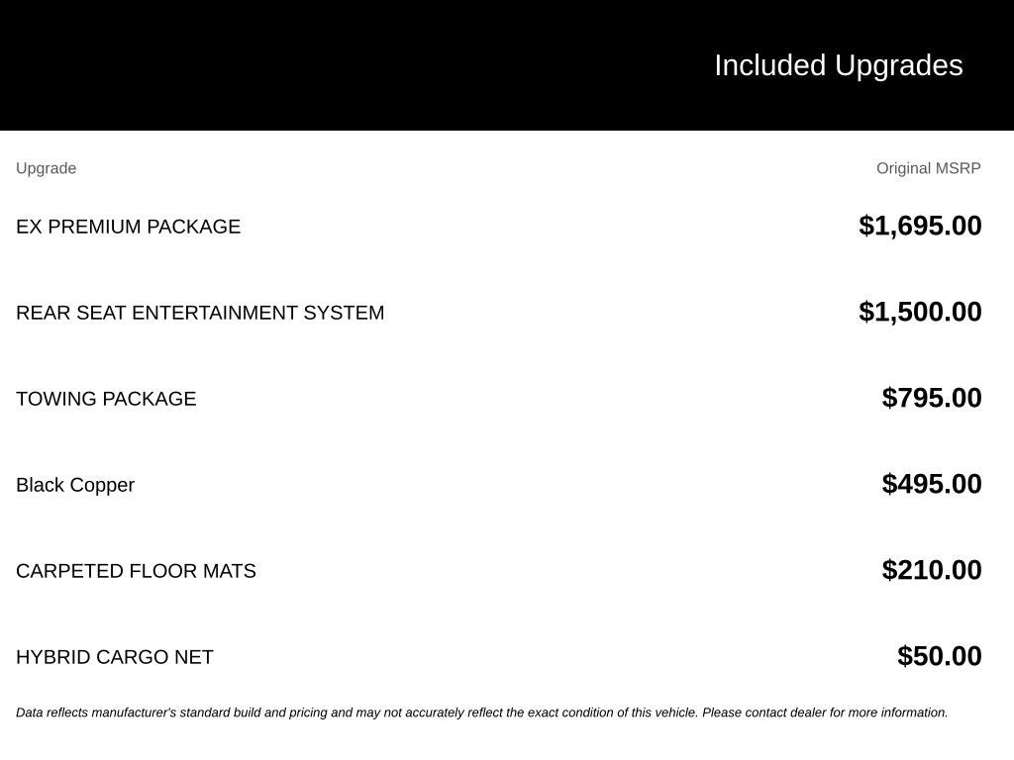
Task: Click the $50.00 price value
Action: pyautogui.click(x=940, y=655)
